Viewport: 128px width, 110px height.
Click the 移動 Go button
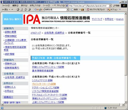[x=116, y=5]
